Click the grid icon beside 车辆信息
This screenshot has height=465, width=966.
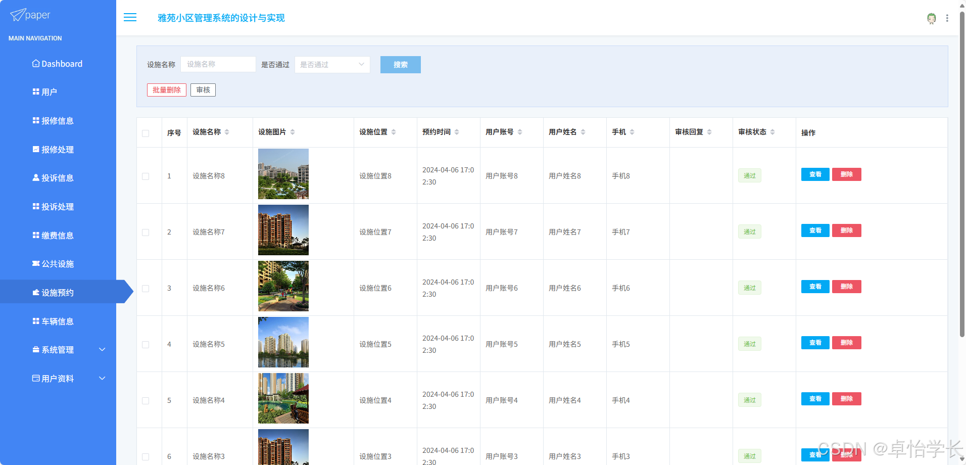pos(36,321)
